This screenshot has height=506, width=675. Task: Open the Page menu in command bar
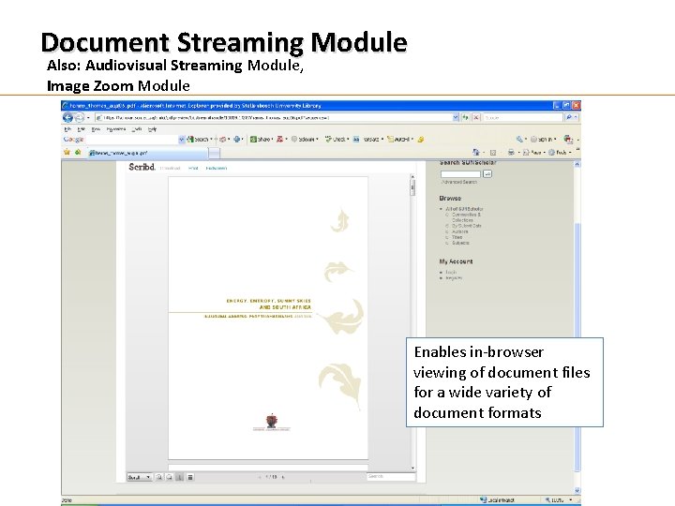point(533,153)
